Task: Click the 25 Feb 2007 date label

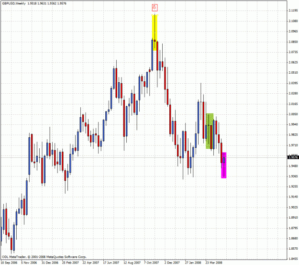Action: coord(70,263)
